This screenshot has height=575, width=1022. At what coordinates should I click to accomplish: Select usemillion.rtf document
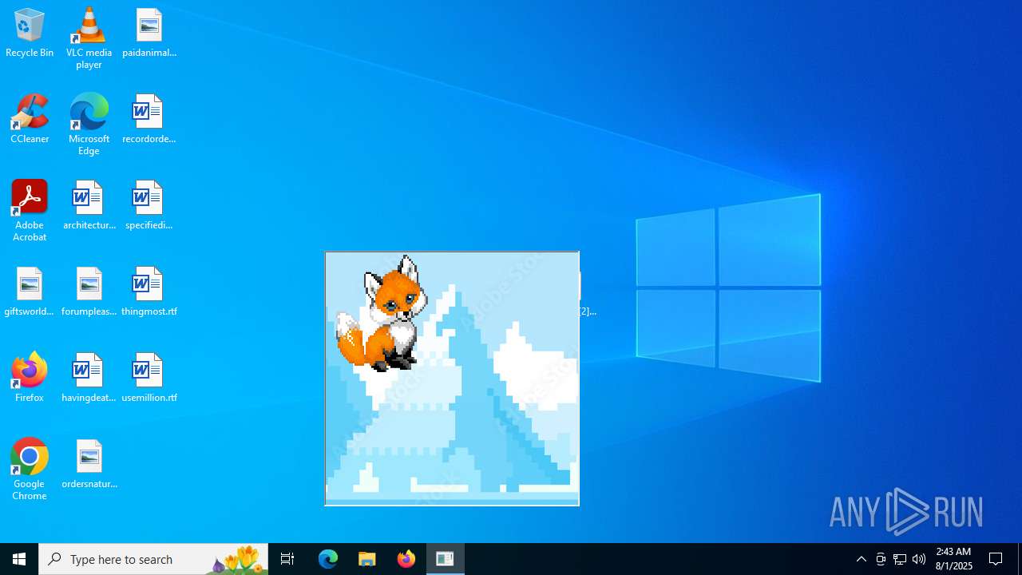coord(149,378)
